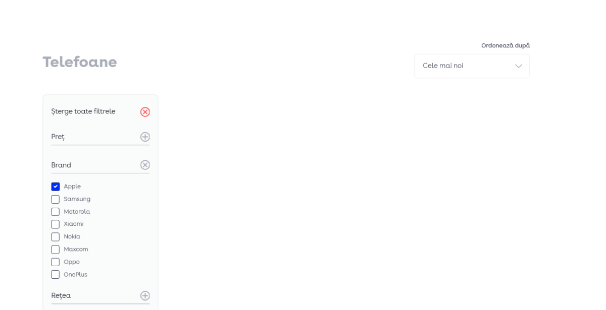Click the sort dropdown chevron arrow
This screenshot has height=310, width=606.
[518, 66]
